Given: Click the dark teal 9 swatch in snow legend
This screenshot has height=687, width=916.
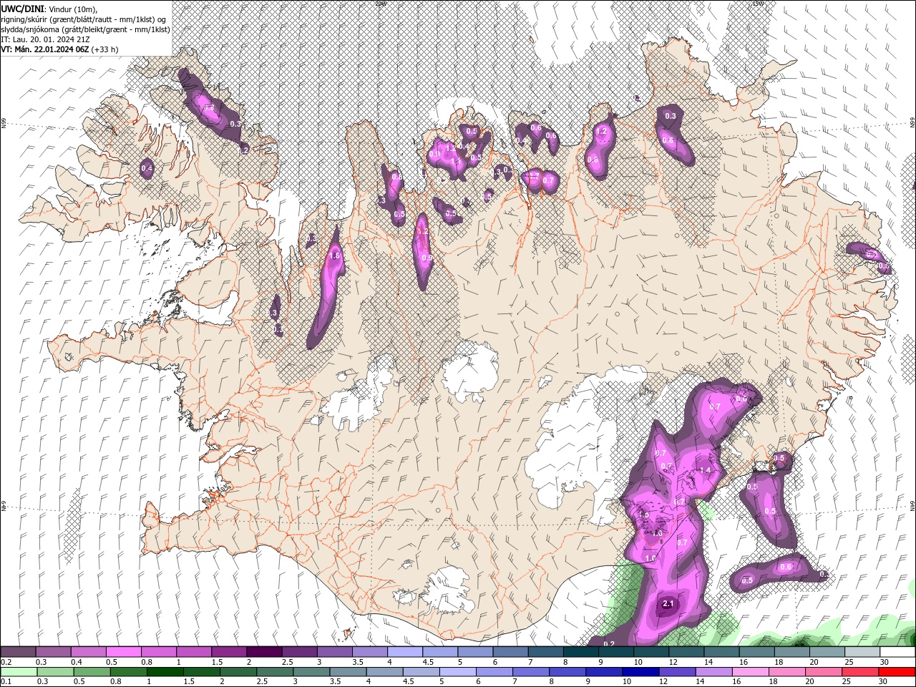Looking at the screenshot, I should (x=616, y=652).
